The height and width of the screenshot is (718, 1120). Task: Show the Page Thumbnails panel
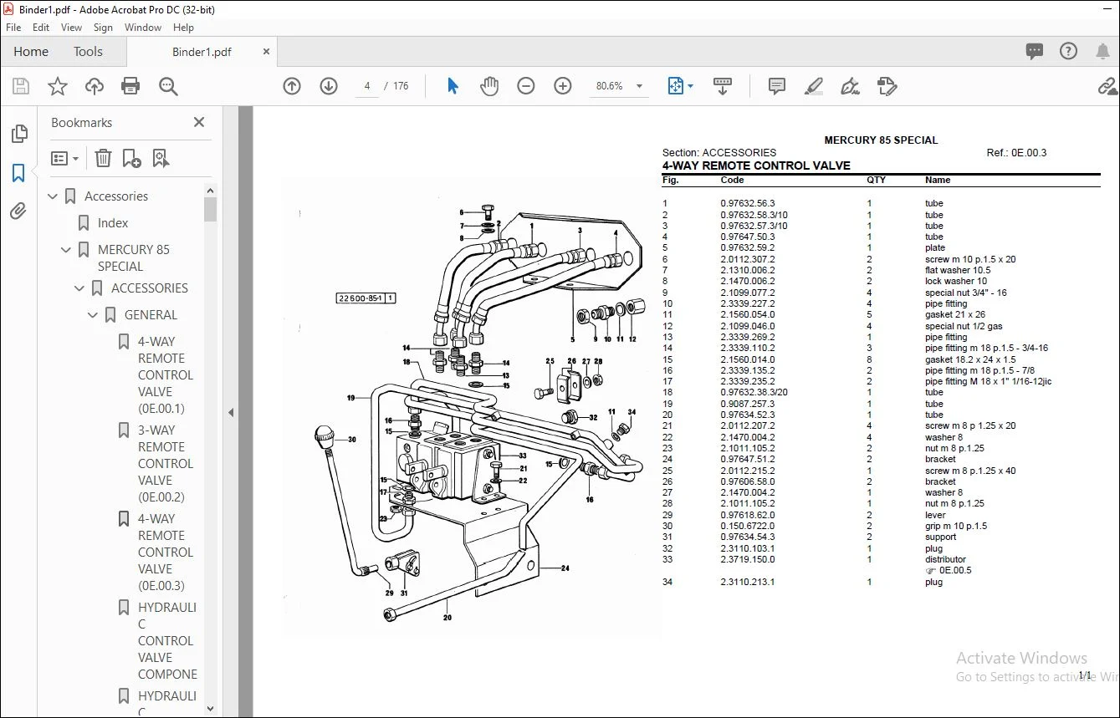(x=18, y=134)
